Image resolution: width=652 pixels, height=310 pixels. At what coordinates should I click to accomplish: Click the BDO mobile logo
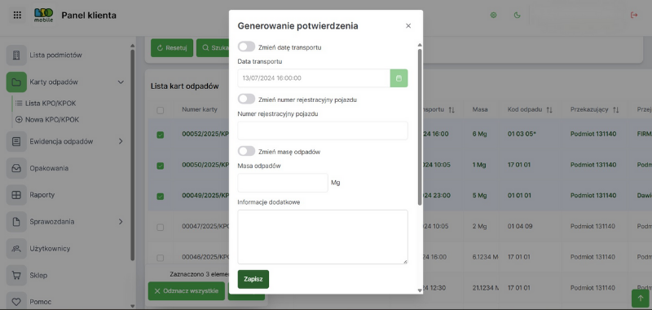click(44, 15)
